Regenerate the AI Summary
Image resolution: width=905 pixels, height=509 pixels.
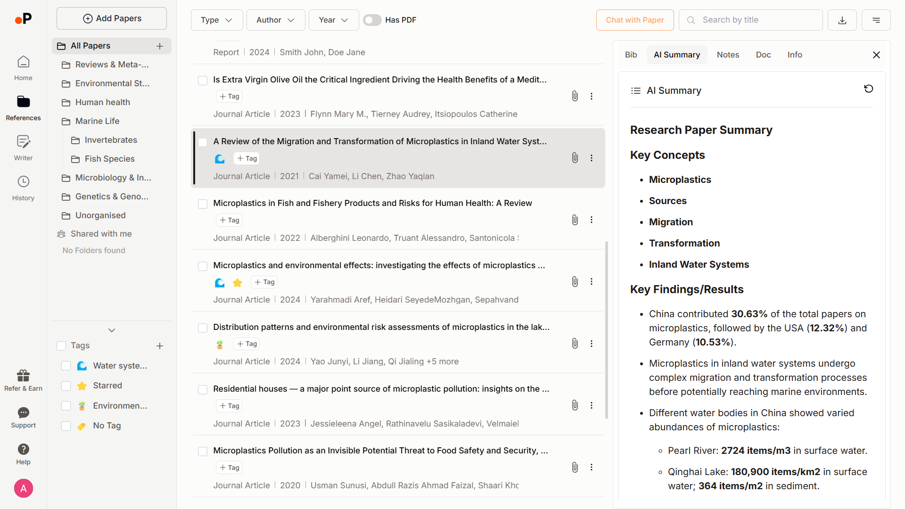click(869, 89)
